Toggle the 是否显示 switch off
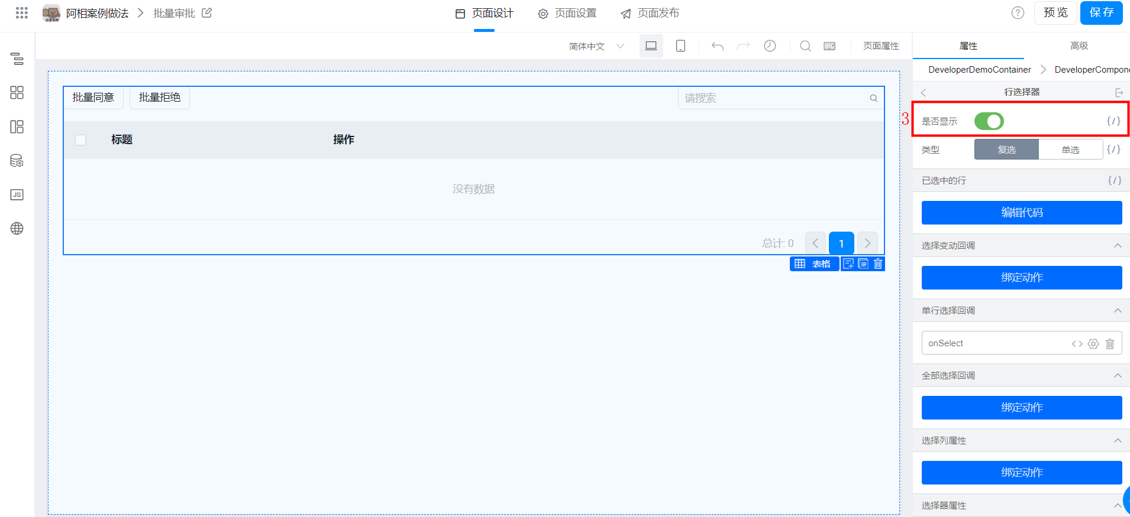The height and width of the screenshot is (517, 1130). 989,121
